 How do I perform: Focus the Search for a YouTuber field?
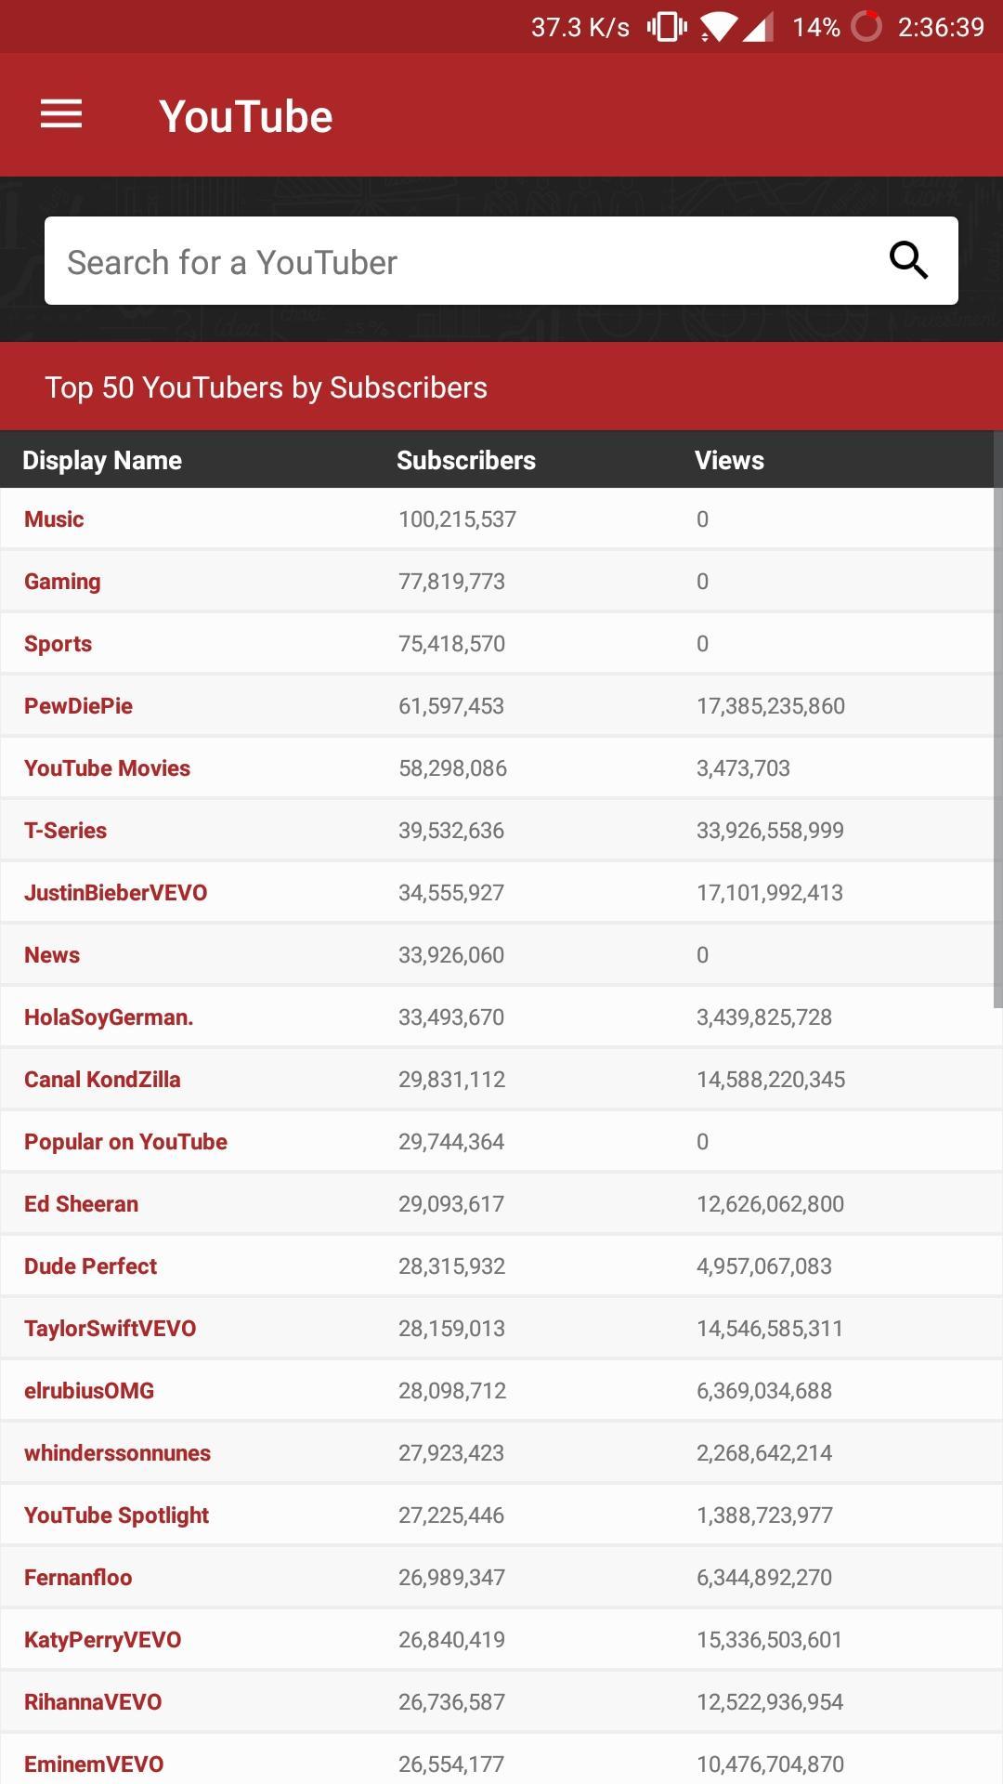pyautogui.click(x=501, y=261)
